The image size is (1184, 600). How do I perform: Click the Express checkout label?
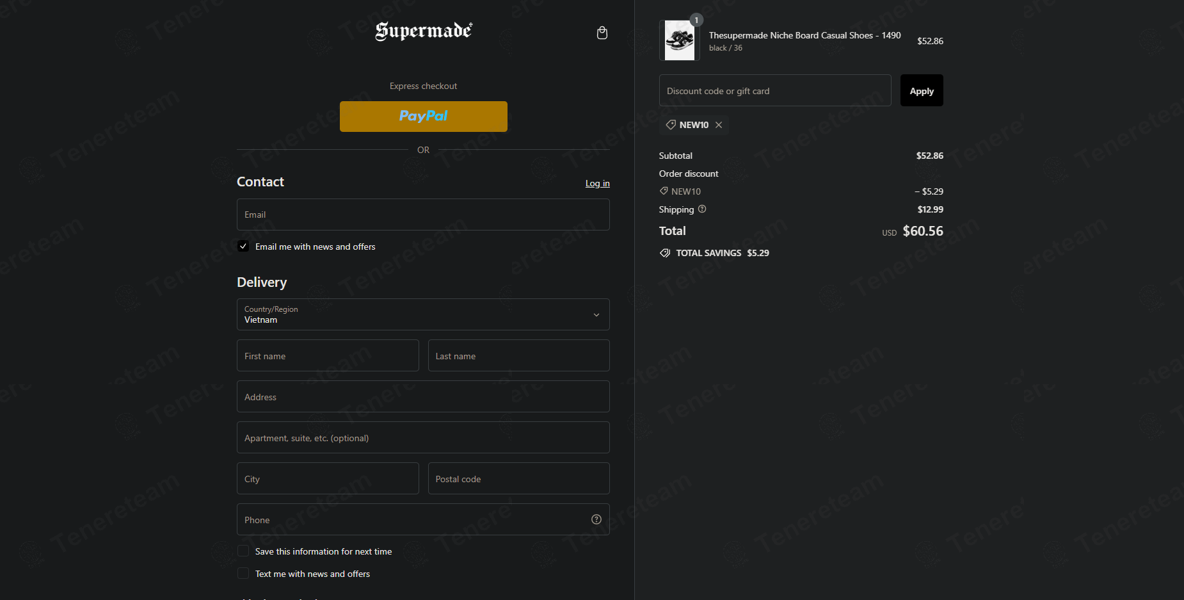423,86
